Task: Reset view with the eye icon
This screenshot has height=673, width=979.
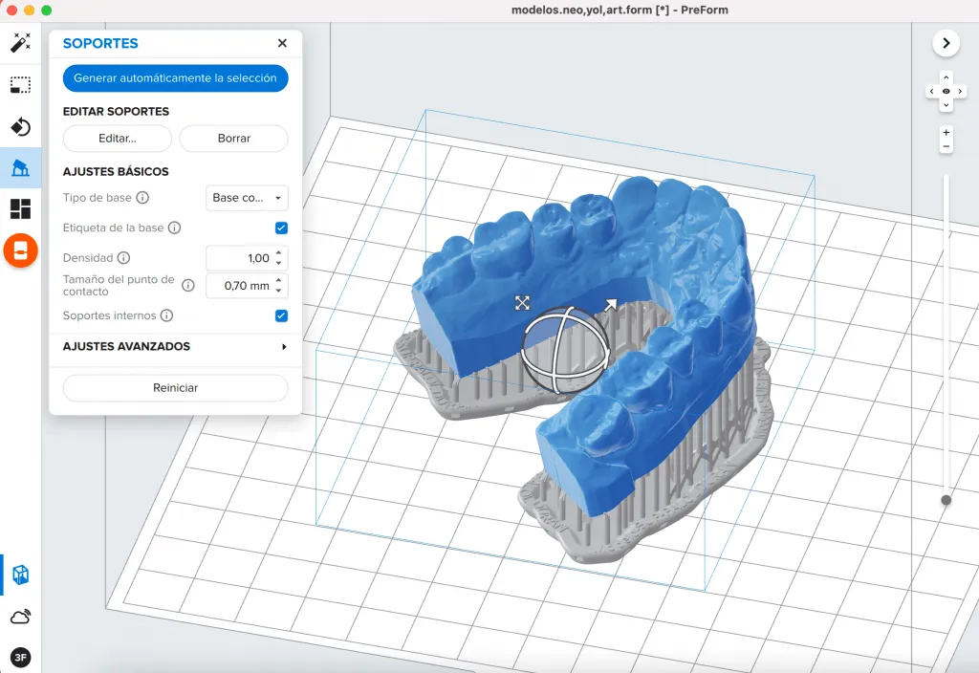Action: pyautogui.click(x=946, y=91)
